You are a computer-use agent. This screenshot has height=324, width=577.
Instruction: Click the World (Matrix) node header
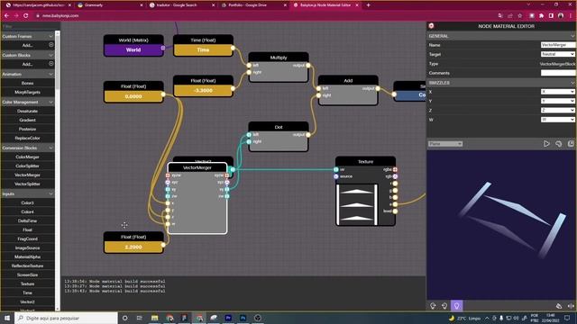(x=133, y=40)
